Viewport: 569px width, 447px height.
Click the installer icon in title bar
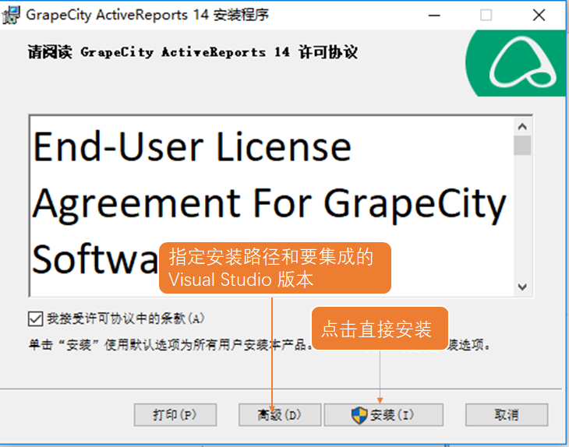click(x=11, y=16)
